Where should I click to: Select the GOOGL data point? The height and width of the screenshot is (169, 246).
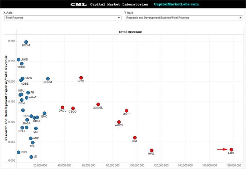[x=98, y=105]
